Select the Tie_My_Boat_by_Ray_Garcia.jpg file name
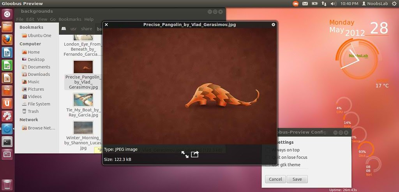399x192 pixels. pyautogui.click(x=83, y=113)
